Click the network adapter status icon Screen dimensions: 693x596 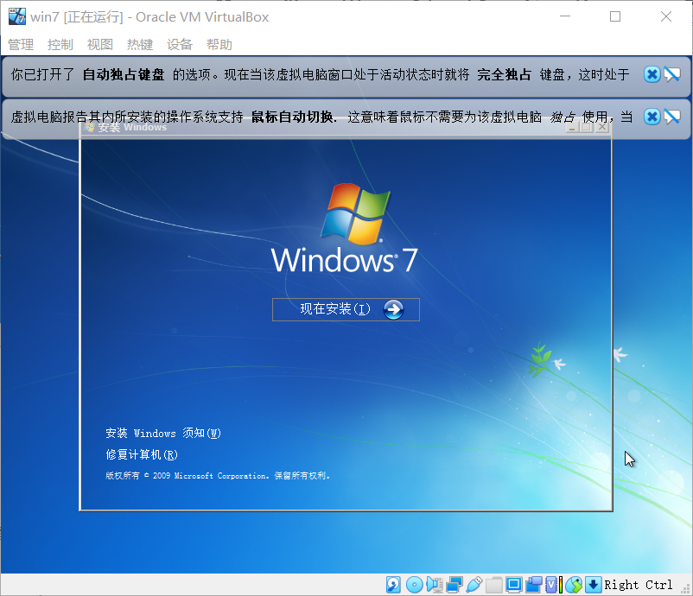[455, 585]
